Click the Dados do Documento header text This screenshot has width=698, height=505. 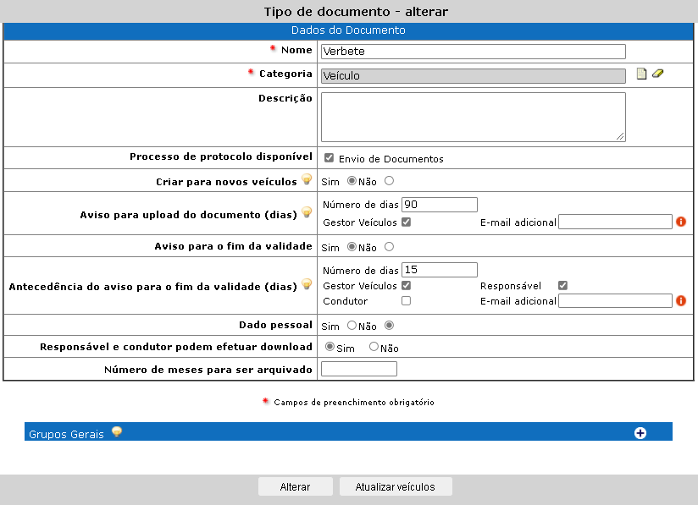tap(348, 30)
